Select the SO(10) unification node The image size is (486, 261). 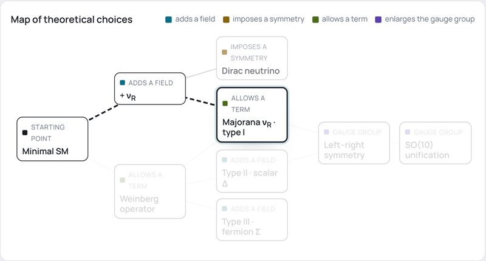[x=436, y=143]
